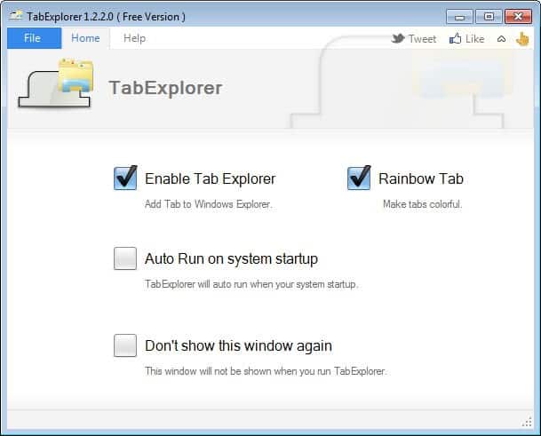The width and height of the screenshot is (541, 436).
Task: Click the Tweet link text
Action: click(x=422, y=39)
